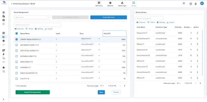The width and height of the screenshot is (207, 102).
Task: Open the user avatar A menu
Action: pyautogui.click(x=202, y=4)
